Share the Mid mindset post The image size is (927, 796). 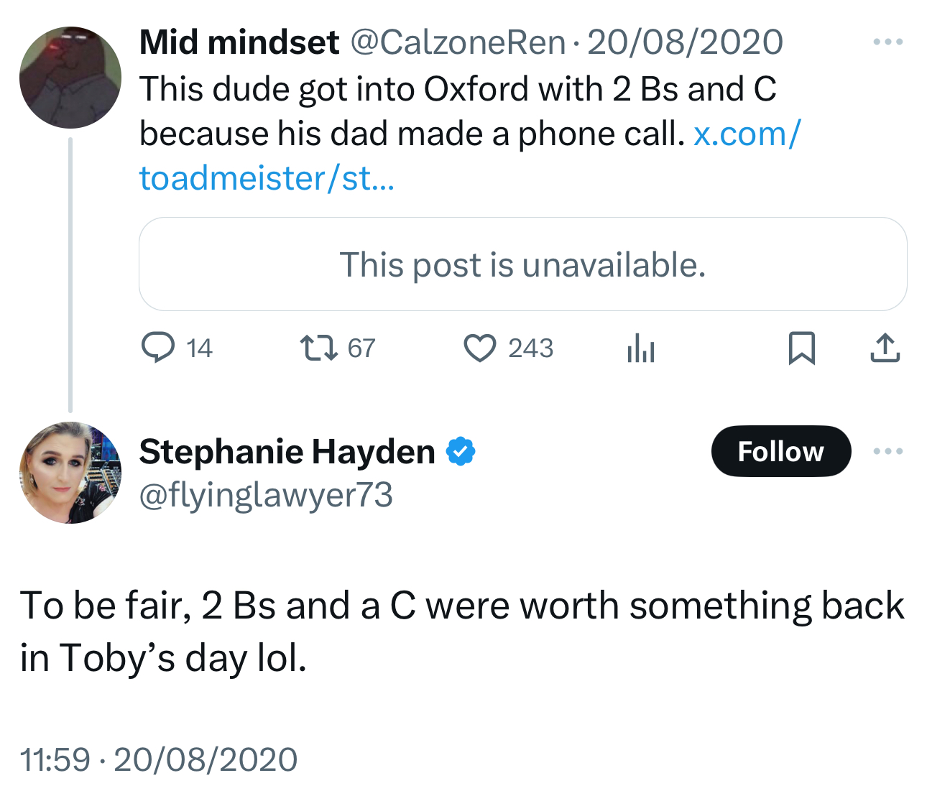(x=885, y=348)
